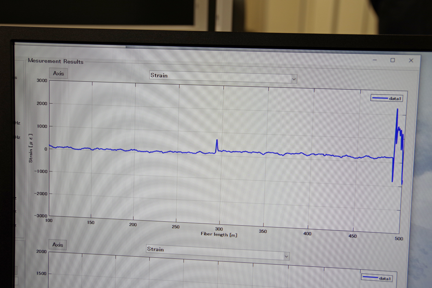Click the 400 fiber length tick label
432x288 pixels.
pyautogui.click(x=307, y=234)
